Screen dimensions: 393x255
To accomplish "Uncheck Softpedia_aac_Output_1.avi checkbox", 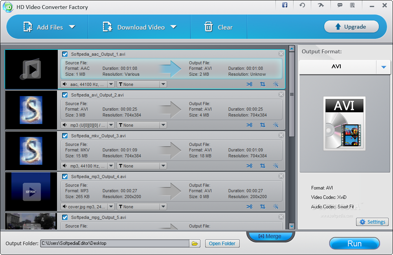I will pyautogui.click(x=65, y=54).
